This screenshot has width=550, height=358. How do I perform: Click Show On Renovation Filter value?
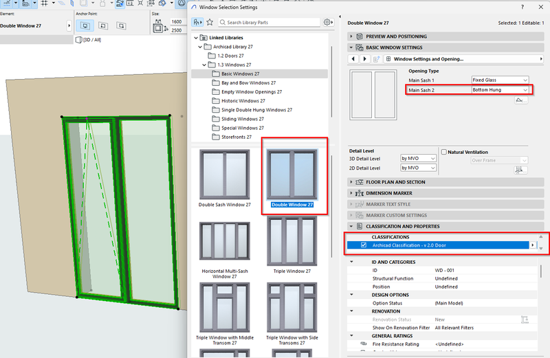[x=454, y=328]
